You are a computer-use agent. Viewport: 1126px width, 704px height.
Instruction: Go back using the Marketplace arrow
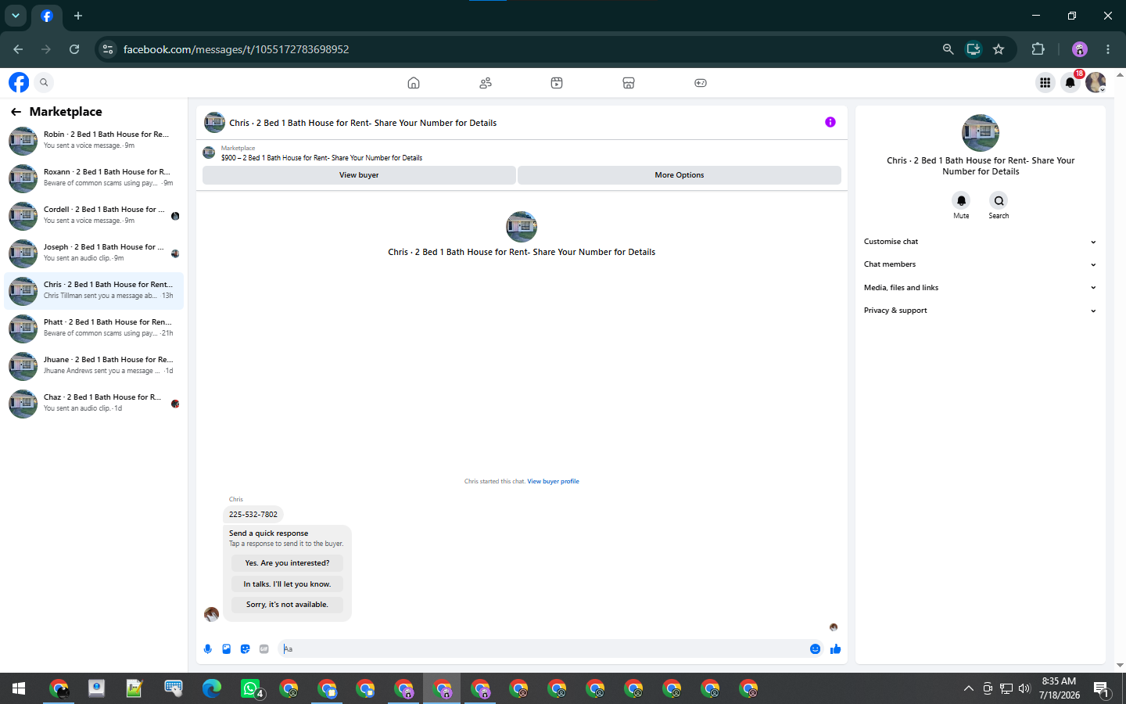pos(16,112)
